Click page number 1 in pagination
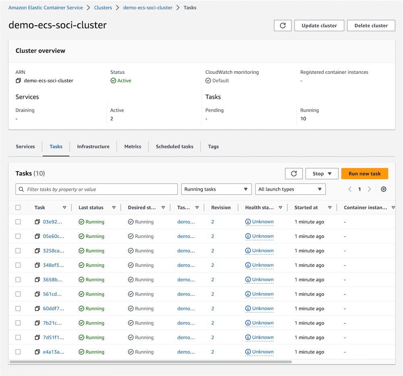 pyautogui.click(x=359, y=189)
